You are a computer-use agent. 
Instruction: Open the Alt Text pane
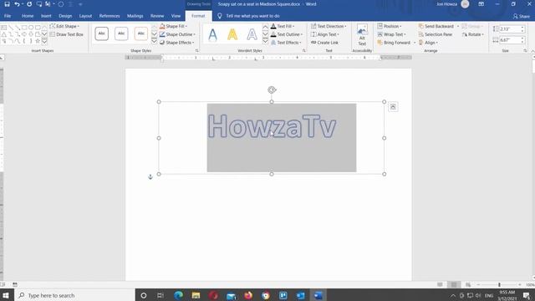pos(362,35)
